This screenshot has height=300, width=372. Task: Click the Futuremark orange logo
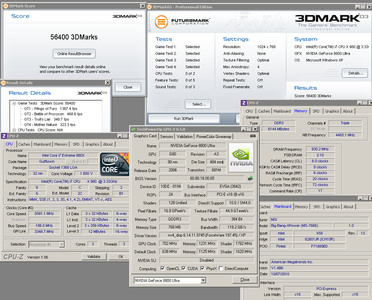tap(162, 22)
